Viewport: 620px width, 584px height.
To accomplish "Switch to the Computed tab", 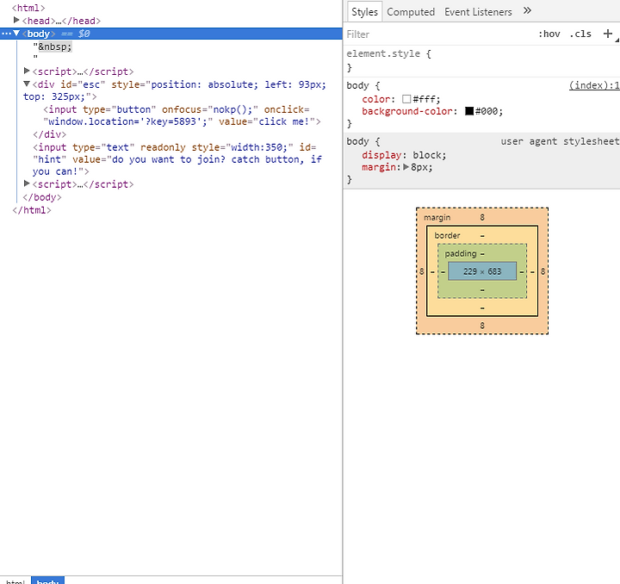I will point(411,12).
